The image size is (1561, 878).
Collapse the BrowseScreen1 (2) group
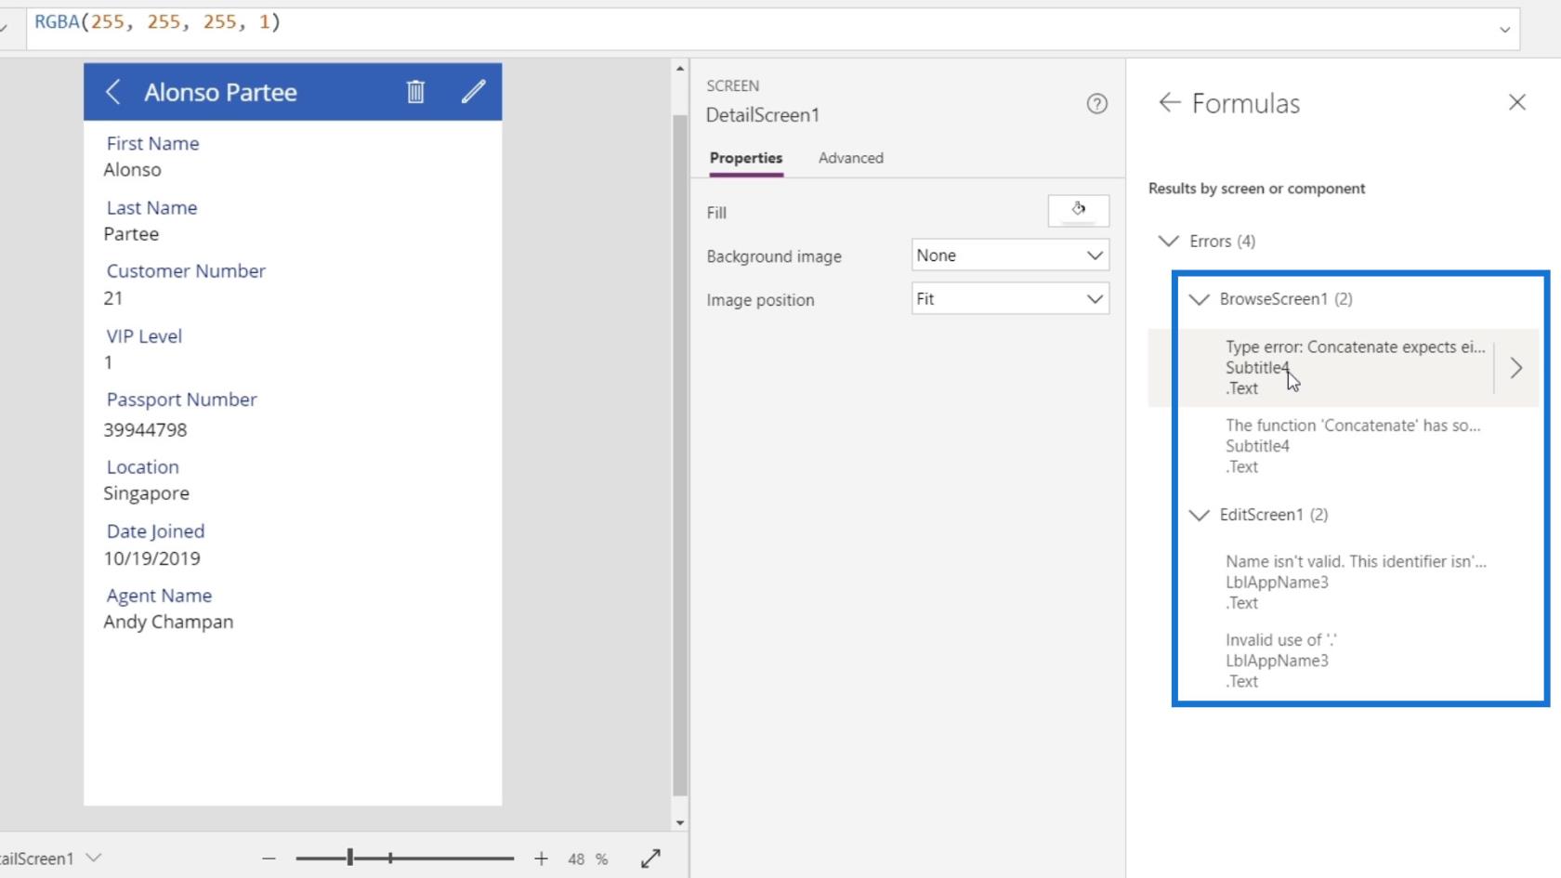[1199, 299]
